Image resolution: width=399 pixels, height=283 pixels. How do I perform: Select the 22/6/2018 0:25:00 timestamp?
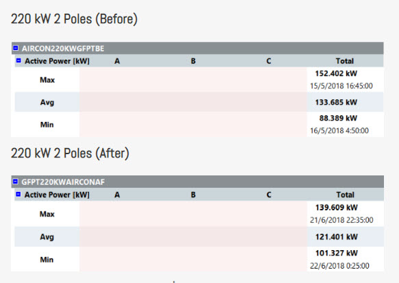coord(339,266)
